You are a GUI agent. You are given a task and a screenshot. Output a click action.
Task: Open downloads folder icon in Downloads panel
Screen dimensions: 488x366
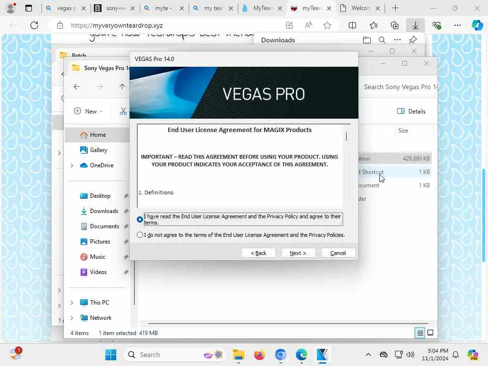367,40
